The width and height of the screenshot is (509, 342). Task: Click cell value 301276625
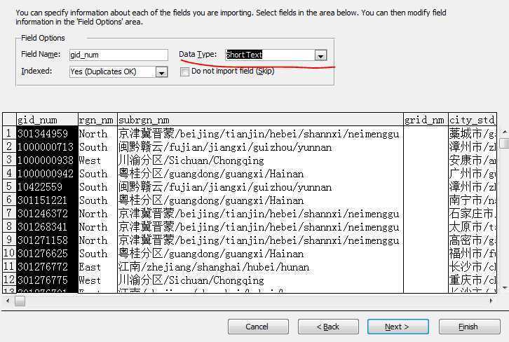(x=47, y=253)
